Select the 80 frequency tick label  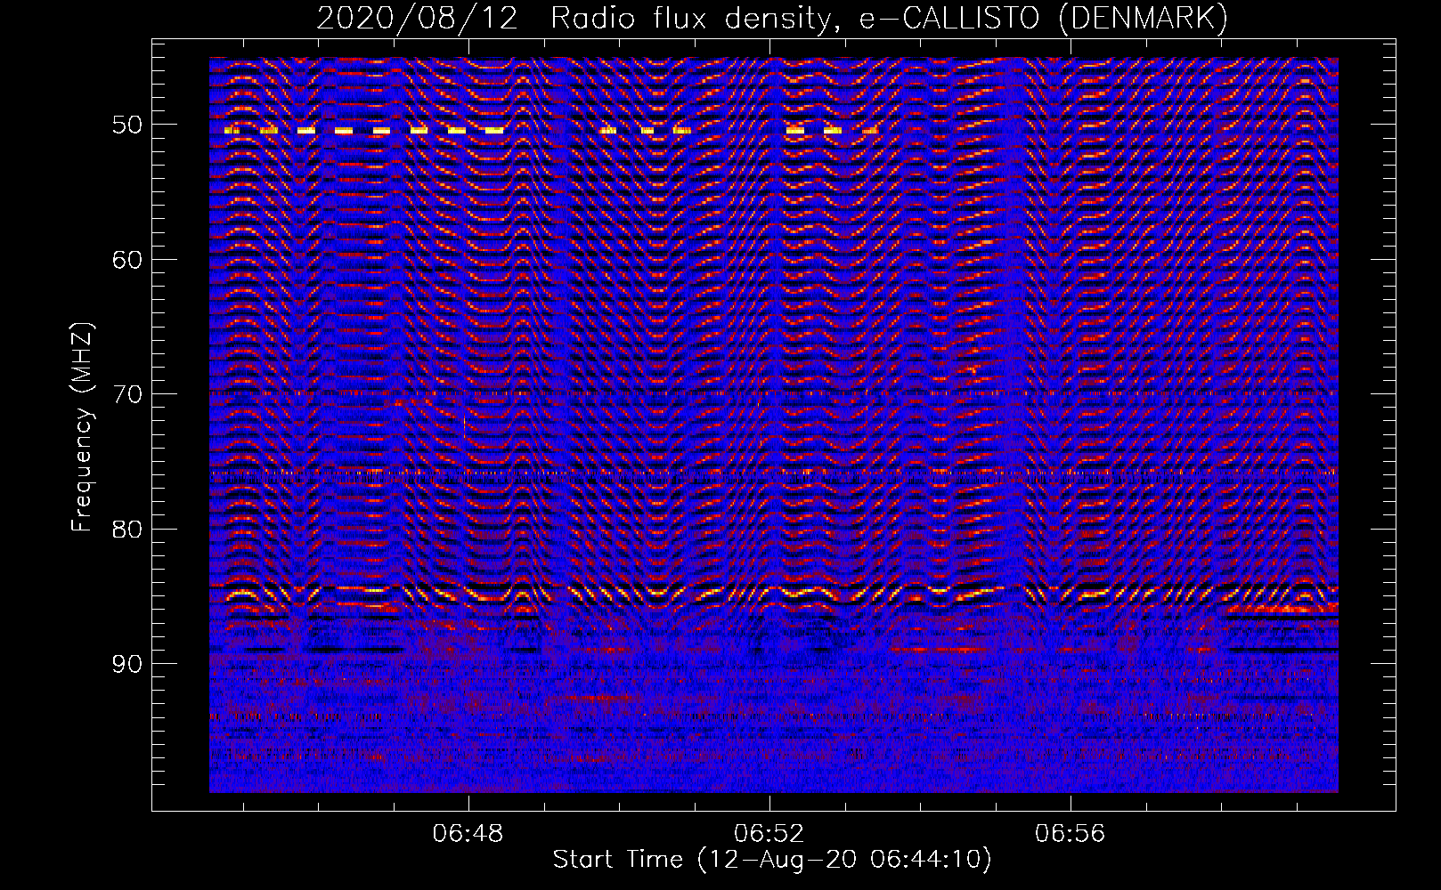point(127,530)
